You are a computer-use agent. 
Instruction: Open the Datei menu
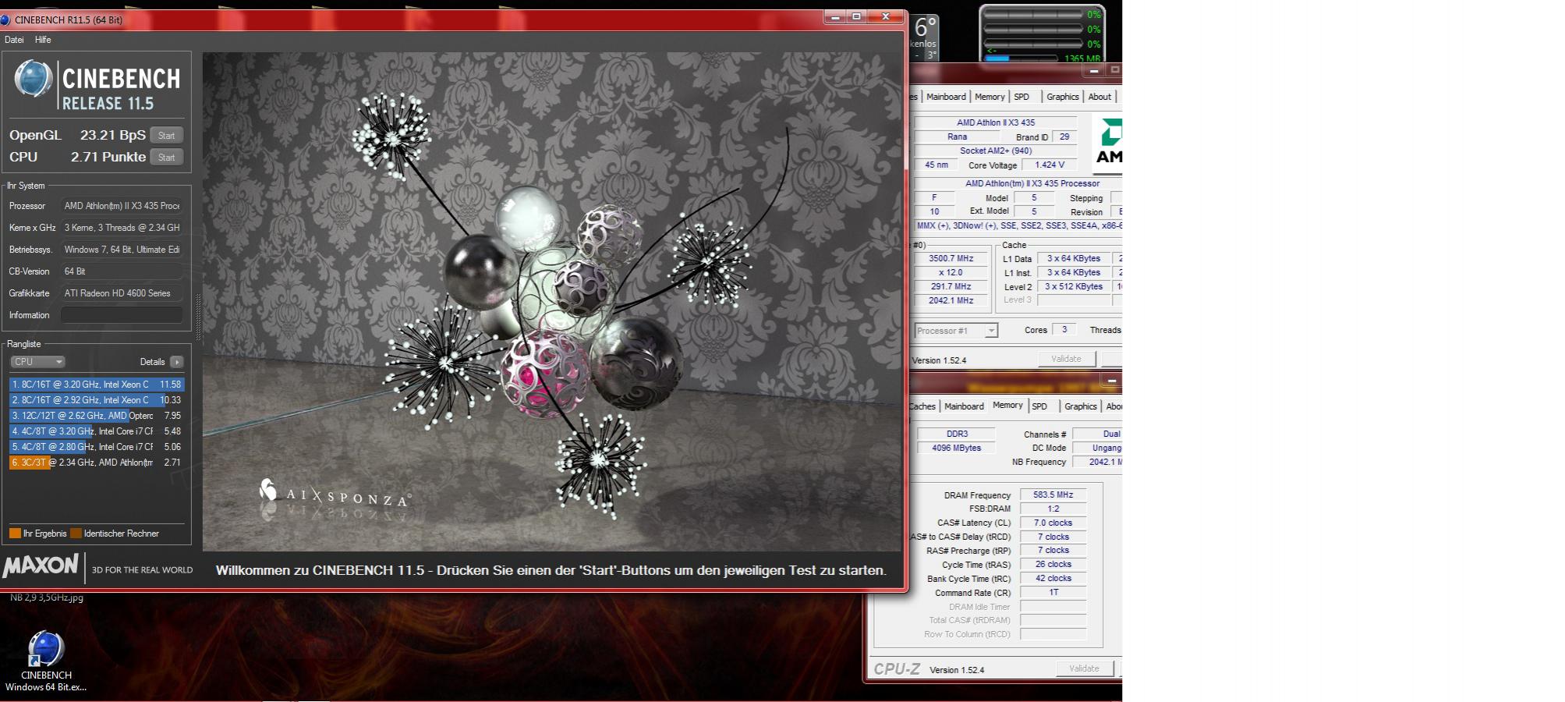point(14,40)
